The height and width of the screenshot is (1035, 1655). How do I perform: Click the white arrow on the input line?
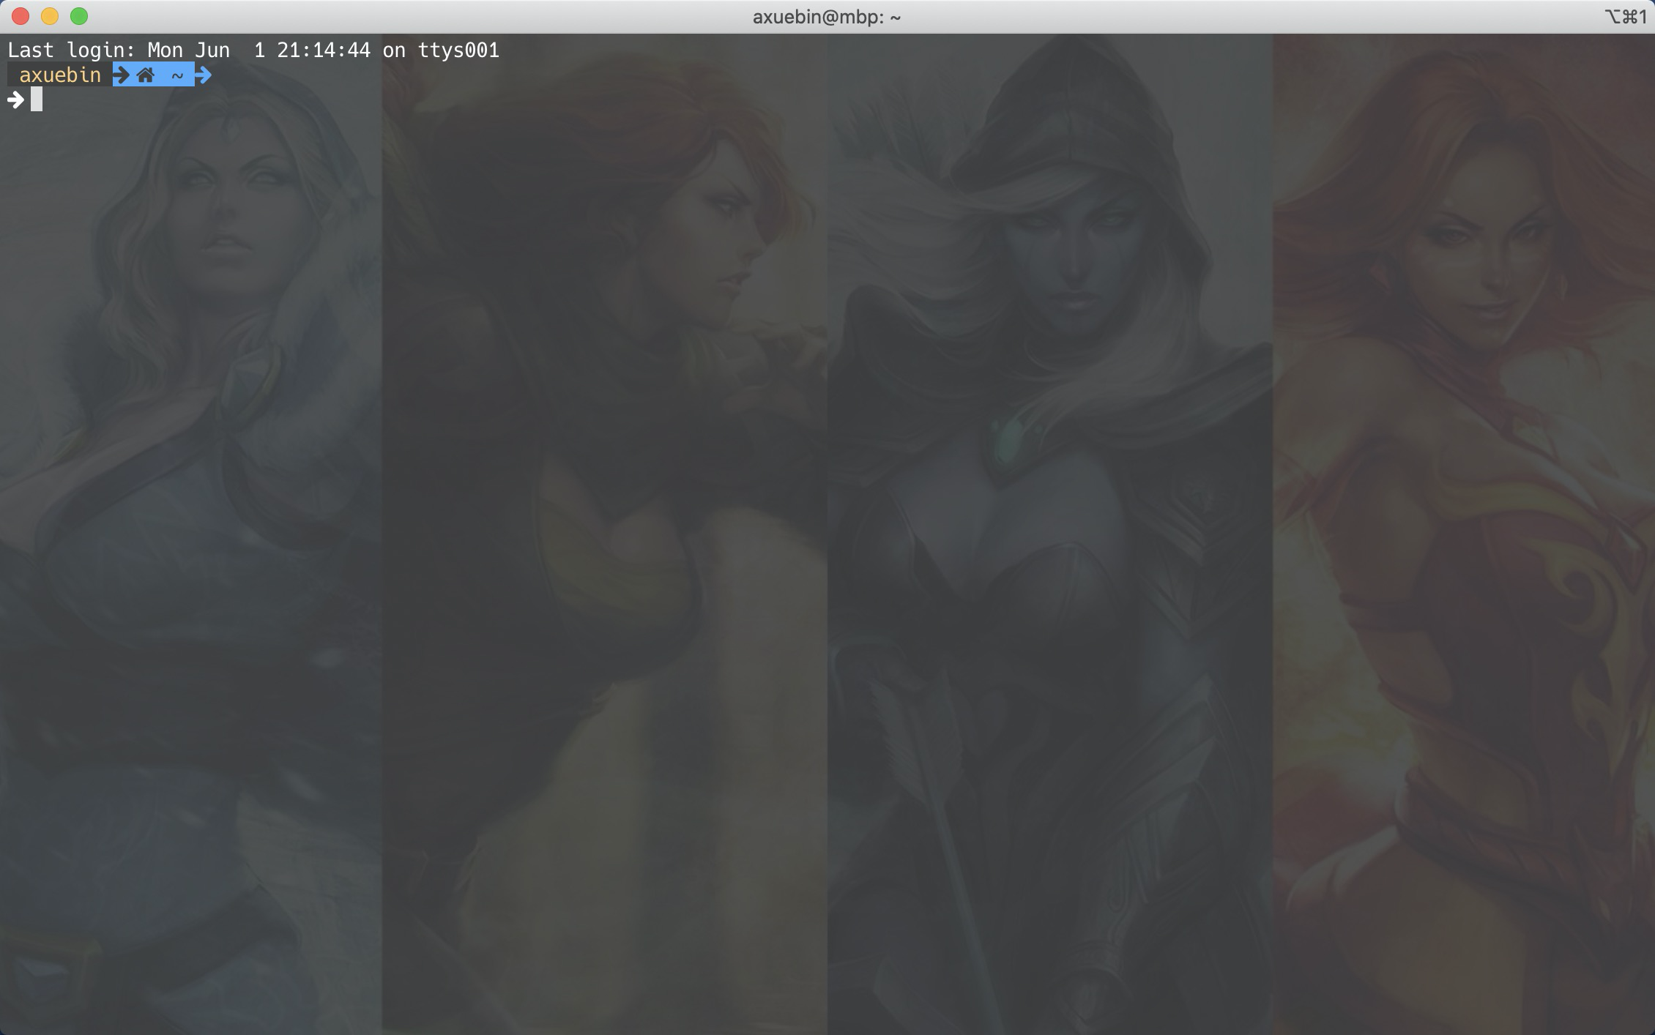point(15,100)
